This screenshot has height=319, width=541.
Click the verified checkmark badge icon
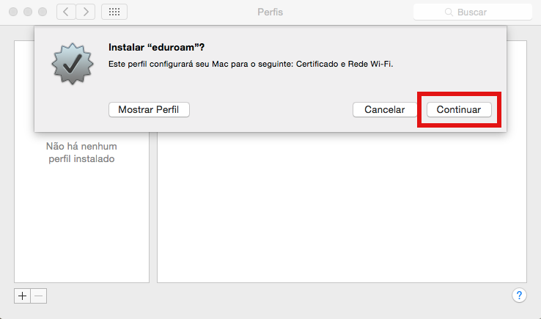(73, 64)
